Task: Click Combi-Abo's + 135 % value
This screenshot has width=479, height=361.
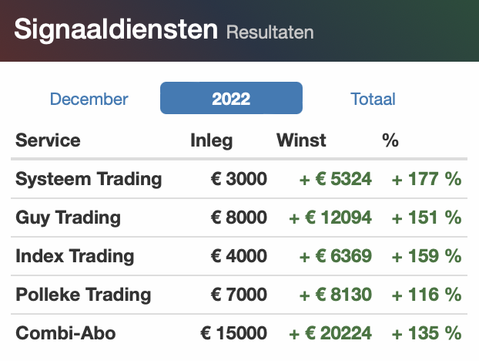Action: pyautogui.click(x=426, y=333)
